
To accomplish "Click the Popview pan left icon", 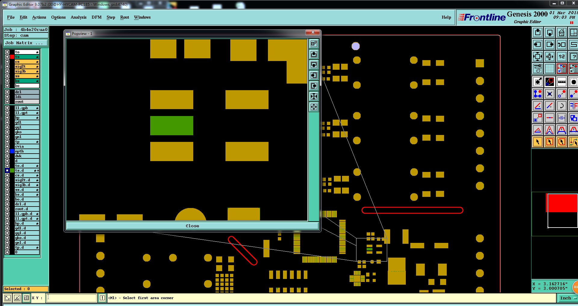I will pyautogui.click(x=314, y=75).
